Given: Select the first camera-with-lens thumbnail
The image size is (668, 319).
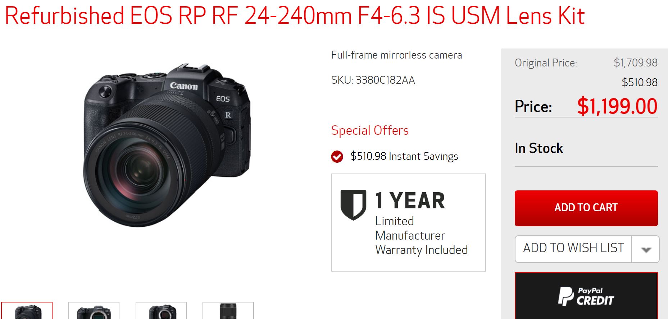Looking at the screenshot, I should 27,311.
